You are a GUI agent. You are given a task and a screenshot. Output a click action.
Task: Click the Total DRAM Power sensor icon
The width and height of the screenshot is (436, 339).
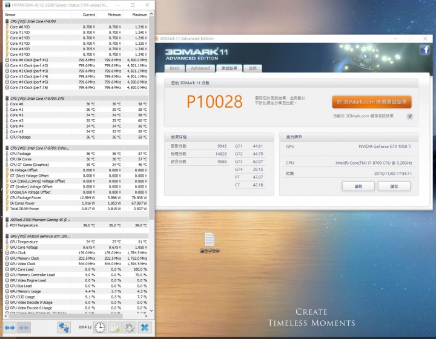(x=7, y=209)
